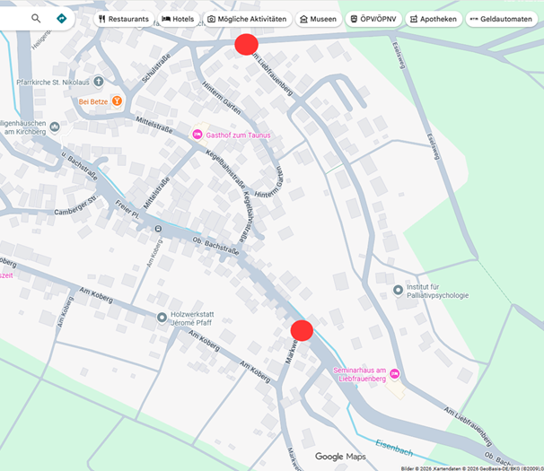Click the upper red dot at Liebfrauenberg
The width and height of the screenshot is (544, 471).
(246, 44)
